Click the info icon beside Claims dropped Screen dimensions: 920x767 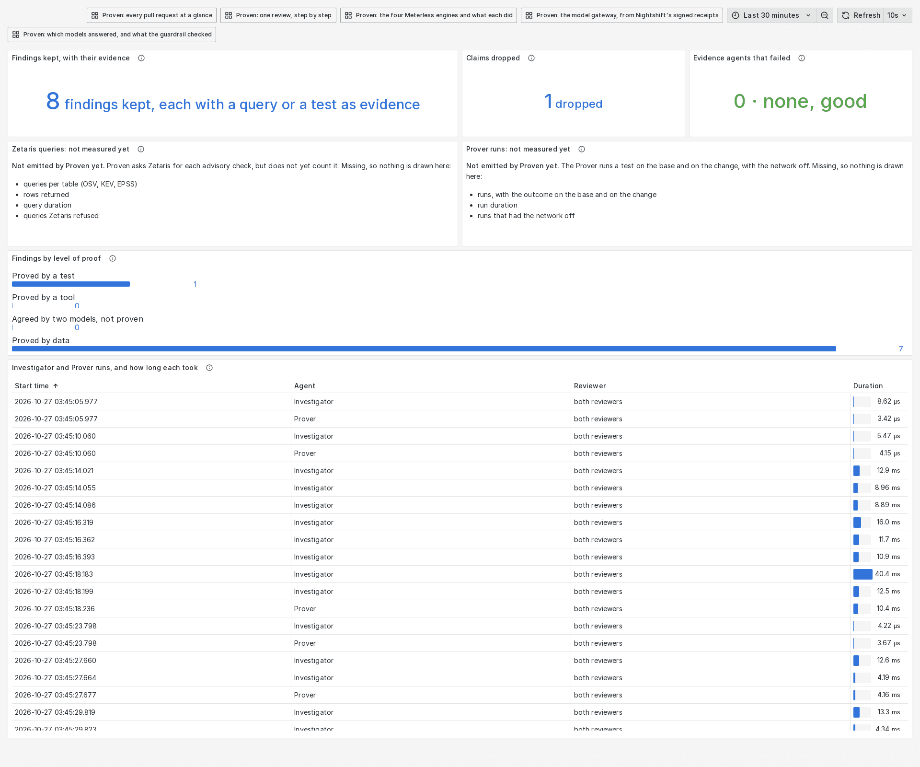pyautogui.click(x=531, y=58)
